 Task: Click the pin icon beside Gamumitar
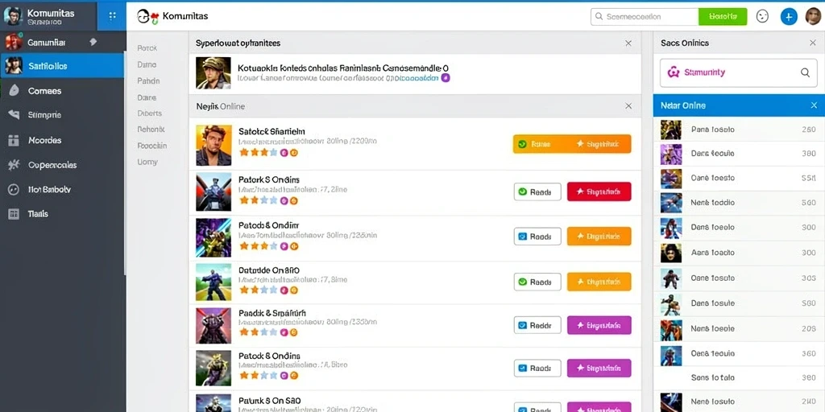[93, 42]
